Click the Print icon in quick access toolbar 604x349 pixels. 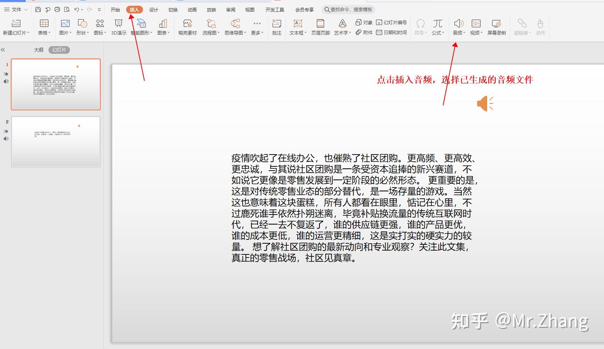[x=57, y=10]
